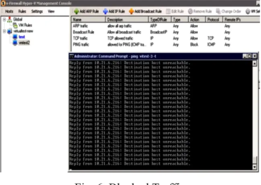The width and height of the screenshot is (261, 185).
Task: Select the PING traffic rule row
Action: point(166,45)
